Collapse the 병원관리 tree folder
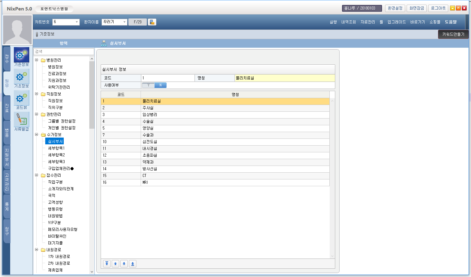 37,60
